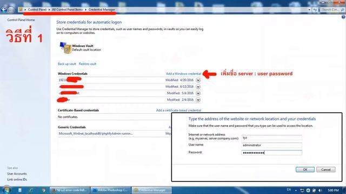346x194 pixels.
Task: Click the OK button
Action: click(x=305, y=170)
